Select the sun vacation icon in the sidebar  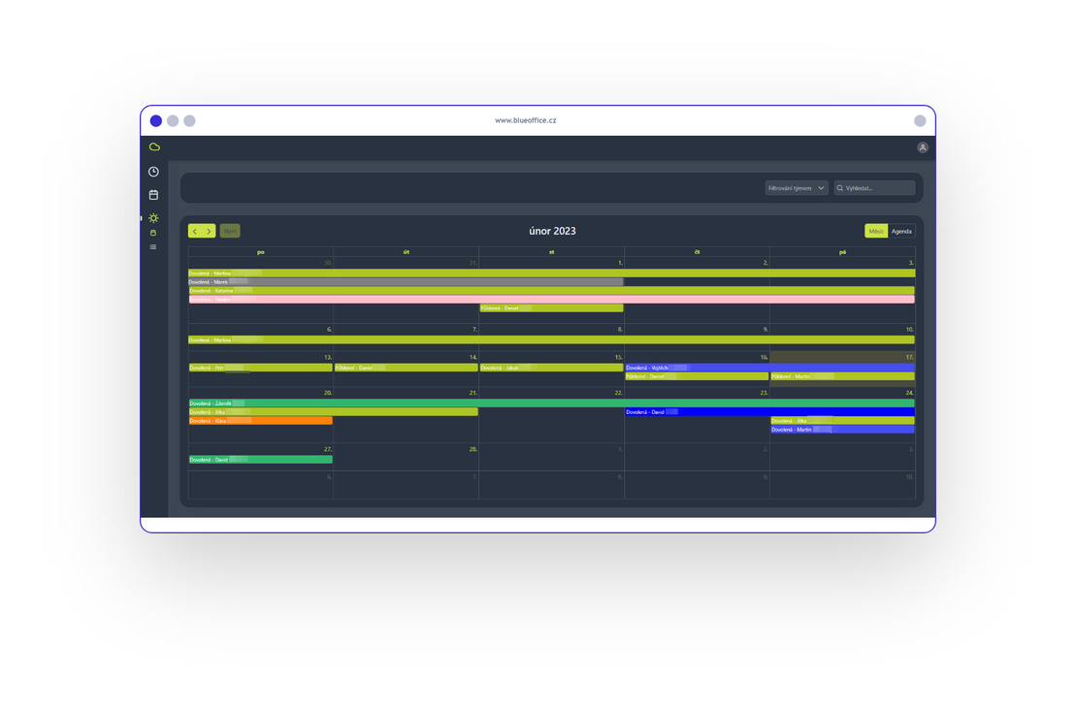pyautogui.click(x=153, y=218)
